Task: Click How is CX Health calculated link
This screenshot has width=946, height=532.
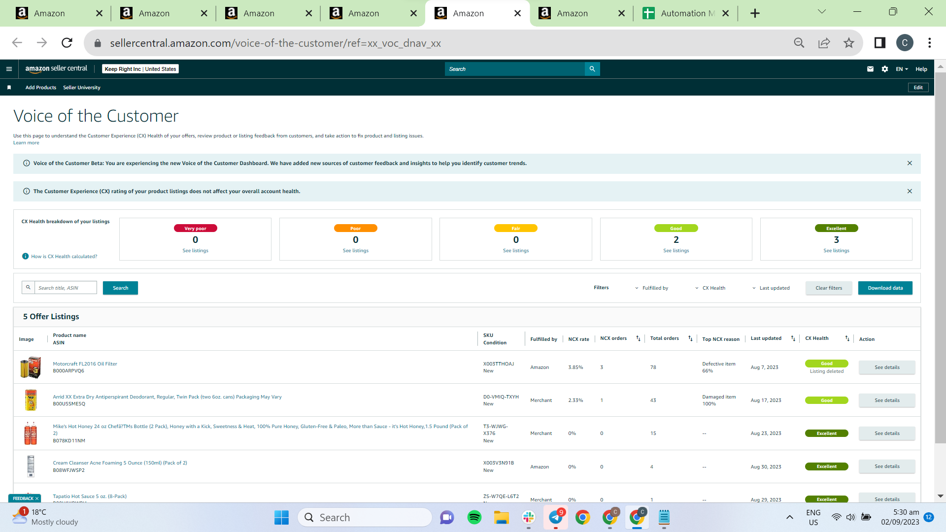Action: 64,256
